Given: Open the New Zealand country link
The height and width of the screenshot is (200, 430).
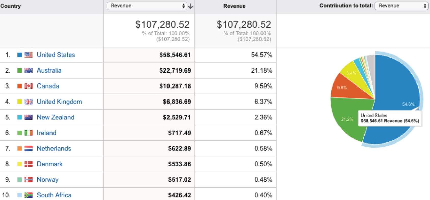Looking at the screenshot, I should pos(56,117).
